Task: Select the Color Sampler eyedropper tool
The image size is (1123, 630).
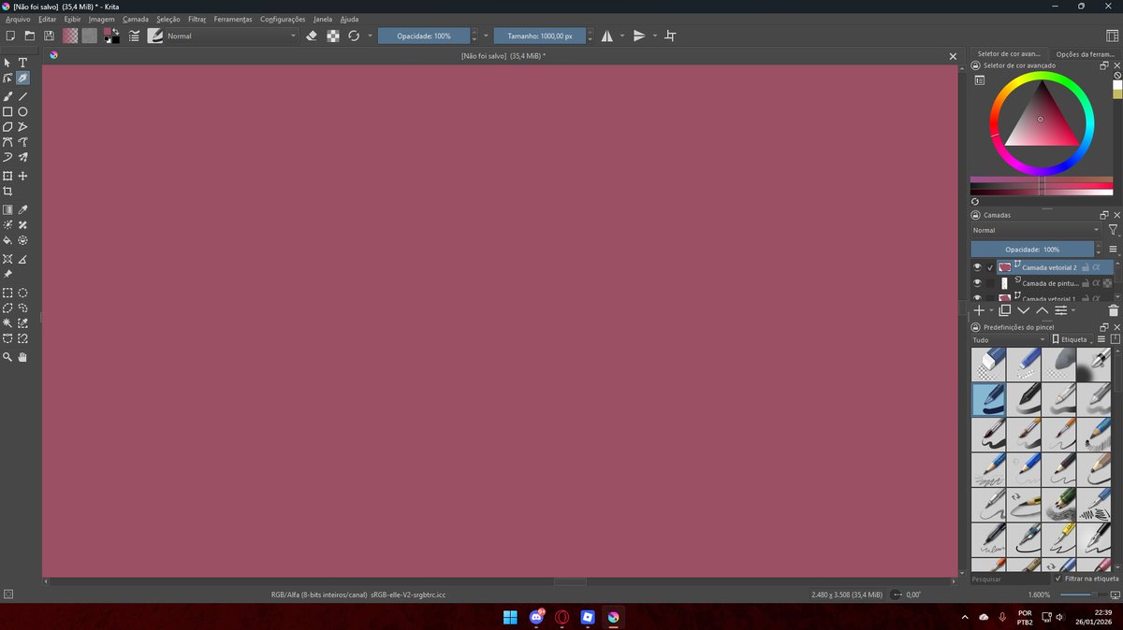Action: pyautogui.click(x=22, y=210)
